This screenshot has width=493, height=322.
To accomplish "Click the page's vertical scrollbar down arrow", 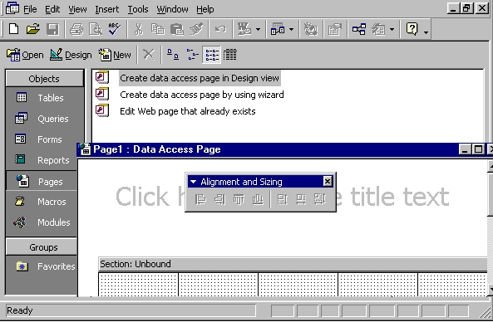I will (x=490, y=289).
